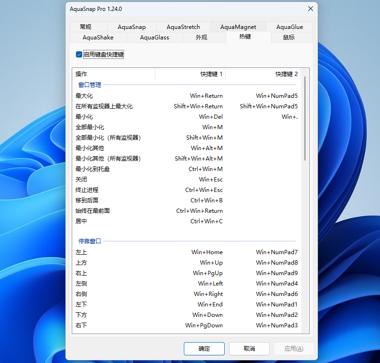Select the 终止进程 row

tap(187, 190)
